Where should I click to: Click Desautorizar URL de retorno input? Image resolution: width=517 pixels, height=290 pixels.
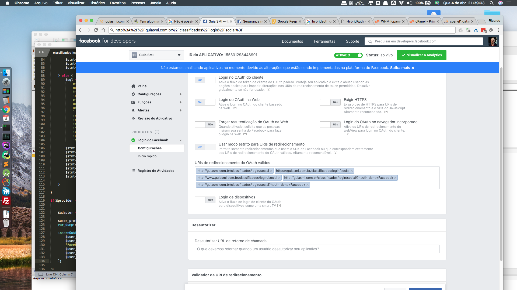pos(317,249)
